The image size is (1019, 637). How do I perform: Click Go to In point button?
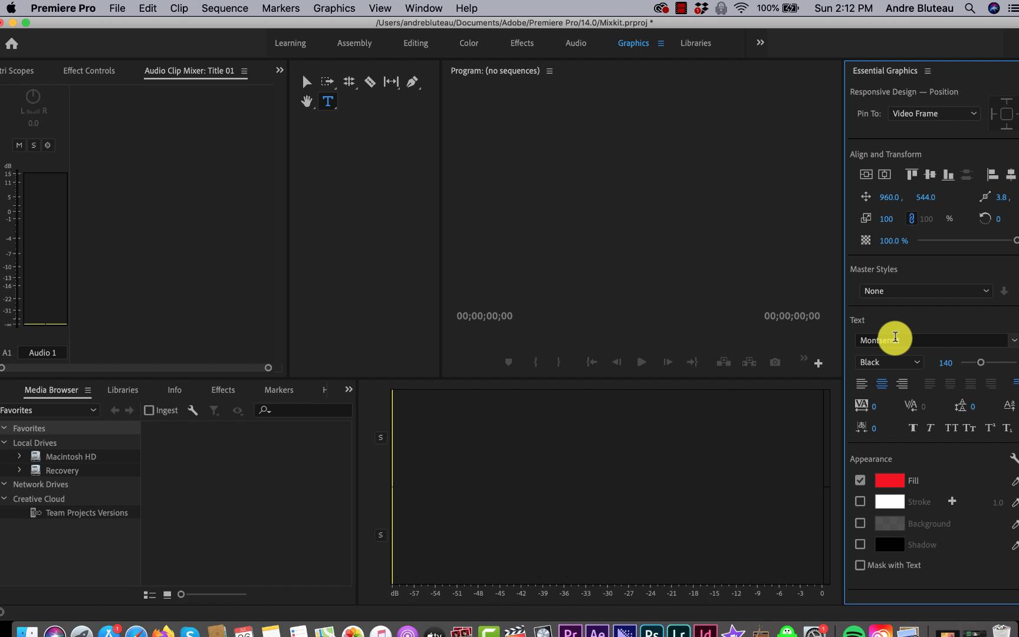tap(591, 362)
